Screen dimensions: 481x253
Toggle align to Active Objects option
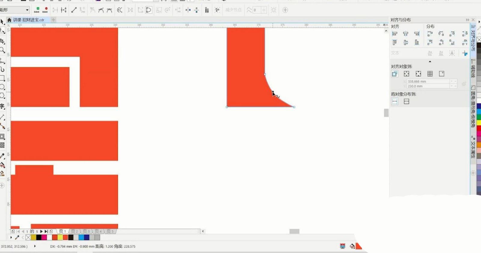[395, 74]
